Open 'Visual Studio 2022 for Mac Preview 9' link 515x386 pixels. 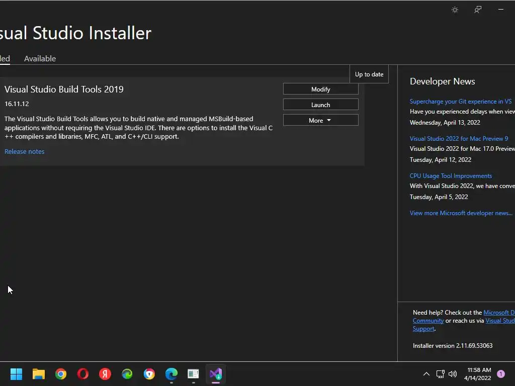click(x=459, y=139)
